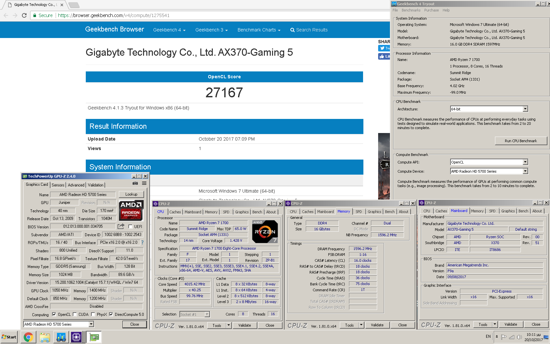The height and width of the screenshot is (344, 550).
Task: Click Tools button in the CPU-Z CPU window
Action: click(x=217, y=325)
